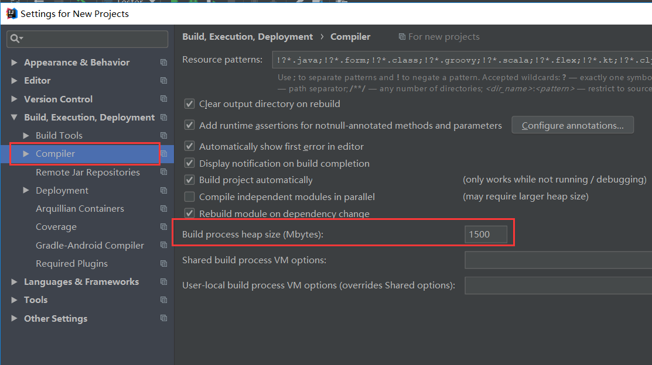Disable Clear output directory on rebuild
This screenshot has height=365, width=652.
[189, 104]
